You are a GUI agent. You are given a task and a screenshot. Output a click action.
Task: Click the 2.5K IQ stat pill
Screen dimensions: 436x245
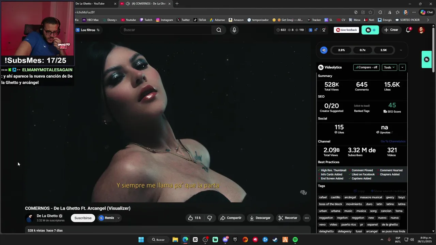click(x=384, y=50)
